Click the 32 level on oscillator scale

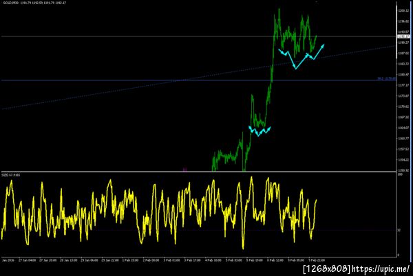point(399,230)
